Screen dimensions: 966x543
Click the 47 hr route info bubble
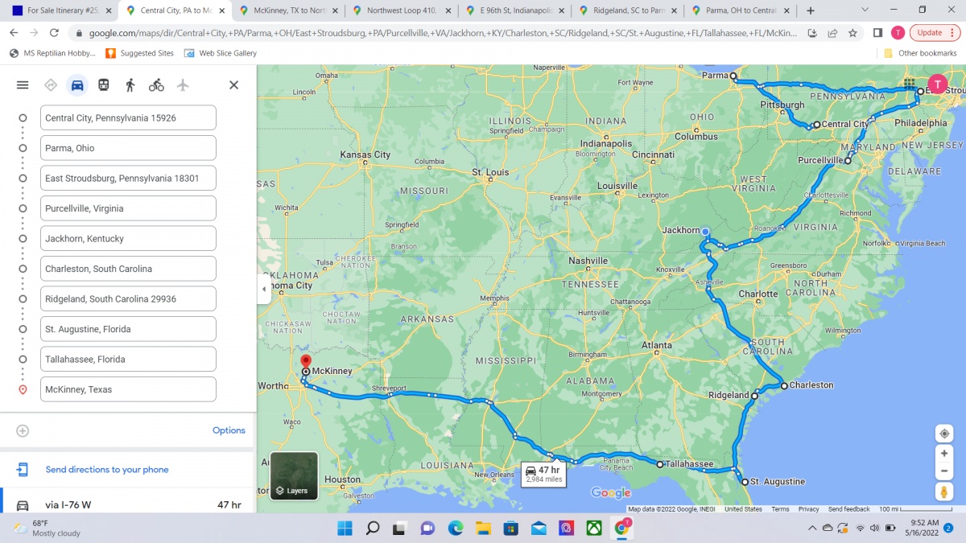543,474
